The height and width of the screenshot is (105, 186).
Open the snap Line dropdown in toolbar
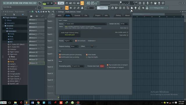(x=90, y=8)
